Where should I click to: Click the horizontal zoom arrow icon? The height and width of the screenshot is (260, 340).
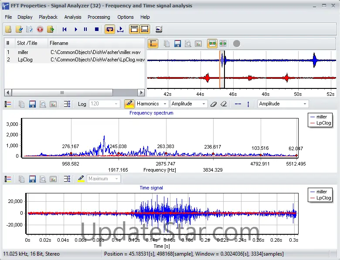[x=238, y=104]
